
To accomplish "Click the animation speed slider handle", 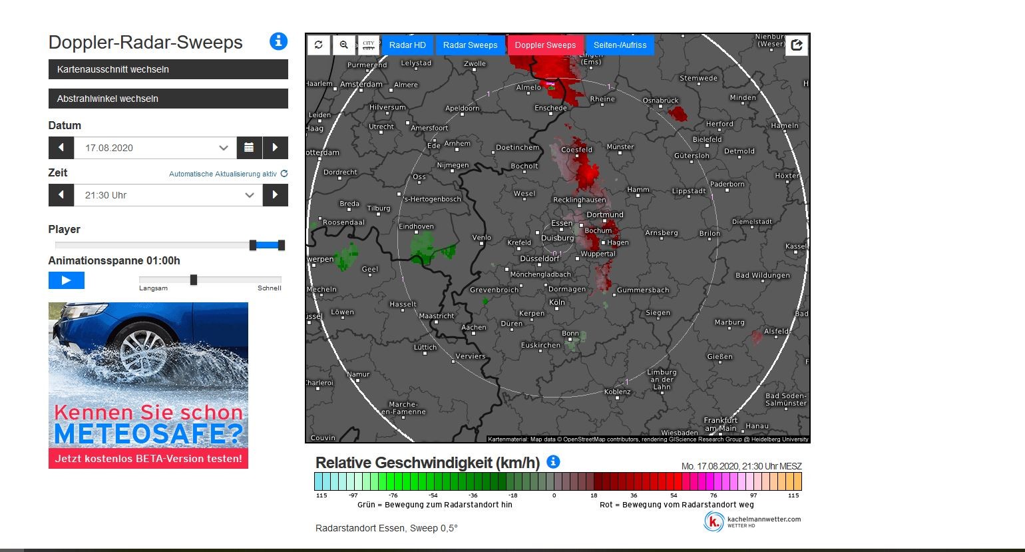I will tap(194, 280).
